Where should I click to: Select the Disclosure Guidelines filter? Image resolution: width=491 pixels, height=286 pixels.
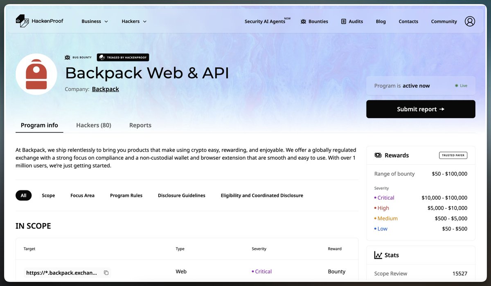(182, 195)
